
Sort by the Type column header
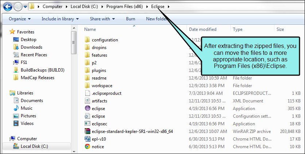point(238,29)
